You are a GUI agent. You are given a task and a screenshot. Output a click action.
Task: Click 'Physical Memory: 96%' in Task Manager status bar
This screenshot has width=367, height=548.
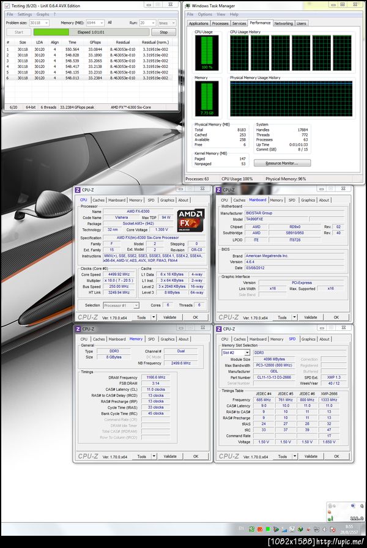click(x=286, y=179)
